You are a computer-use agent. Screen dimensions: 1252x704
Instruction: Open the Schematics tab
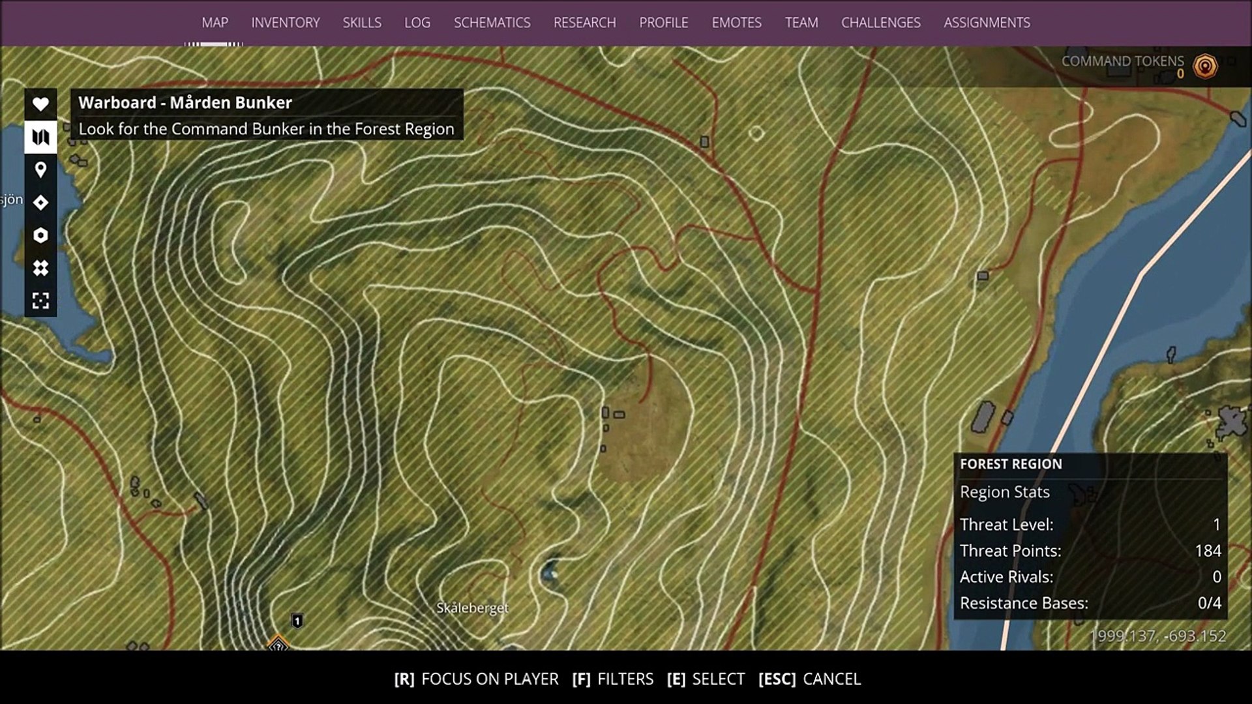pos(492,23)
